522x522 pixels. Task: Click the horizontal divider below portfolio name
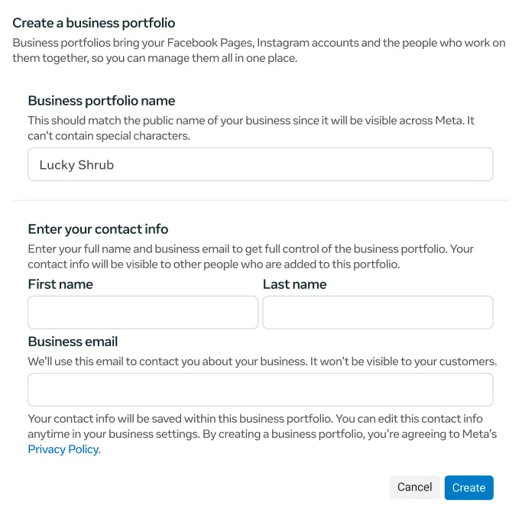point(260,200)
